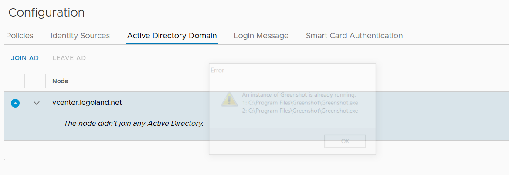Select the Active Directory Domain tab
509x175 pixels.
click(x=172, y=36)
